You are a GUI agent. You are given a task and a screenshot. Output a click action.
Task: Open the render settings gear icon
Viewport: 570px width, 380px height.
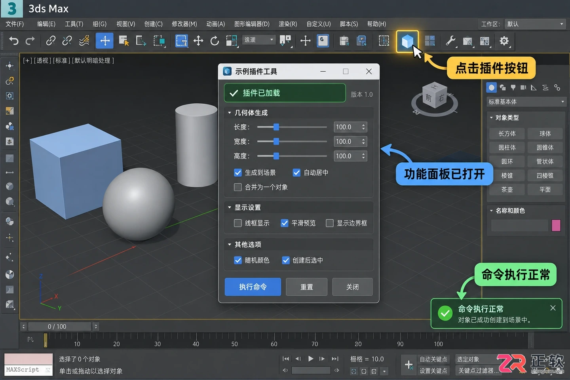(x=504, y=40)
